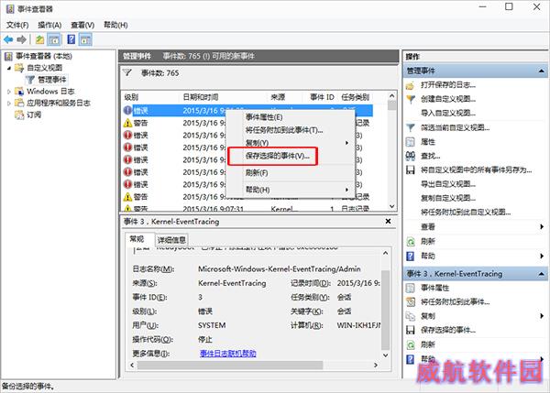Click the Event Viewer window title icon
Image resolution: width=550 pixels, height=393 pixels.
pyautogui.click(x=10, y=9)
